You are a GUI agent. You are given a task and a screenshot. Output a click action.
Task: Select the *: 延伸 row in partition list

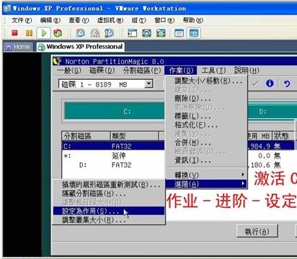coord(178,155)
